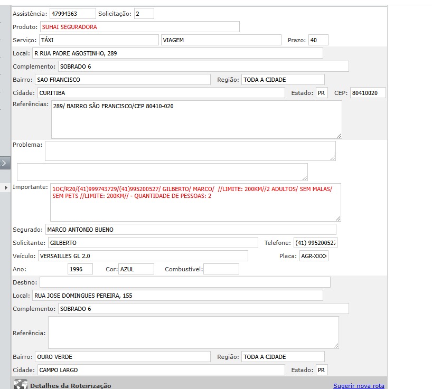The width and height of the screenshot is (432, 389).
Task: Click Bairro field SAO FRANCISCO
Action: click(x=123, y=80)
